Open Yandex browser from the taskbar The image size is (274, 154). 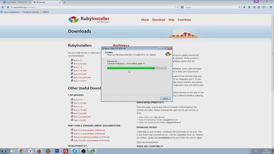coord(30,151)
